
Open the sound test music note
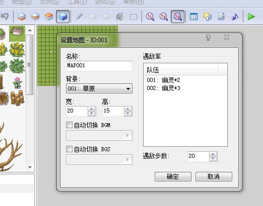tap(235, 17)
